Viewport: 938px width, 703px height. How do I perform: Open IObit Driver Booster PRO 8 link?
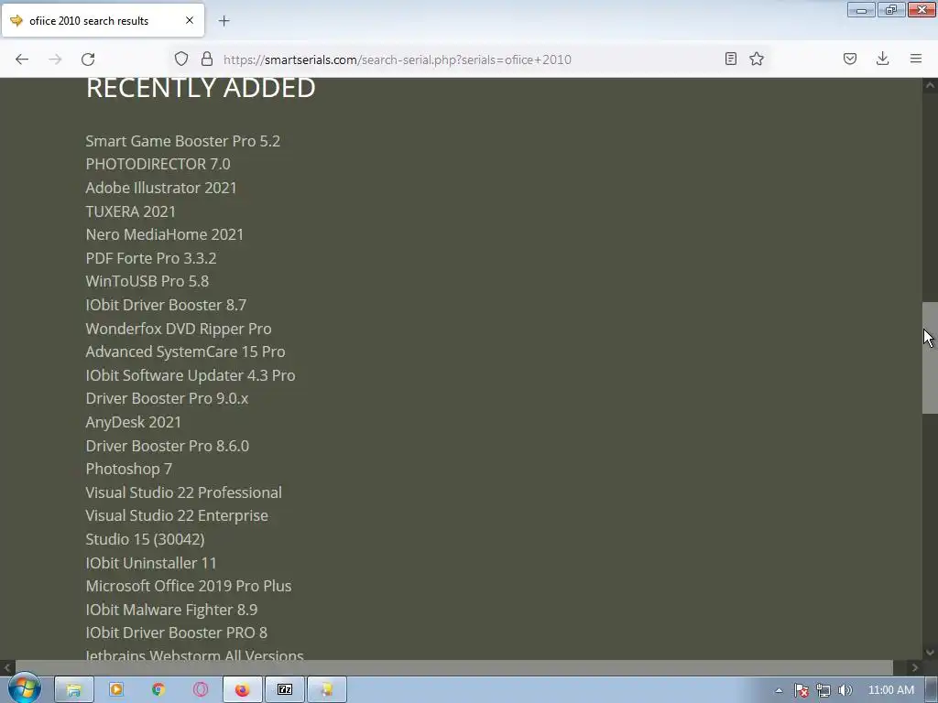[177, 633]
